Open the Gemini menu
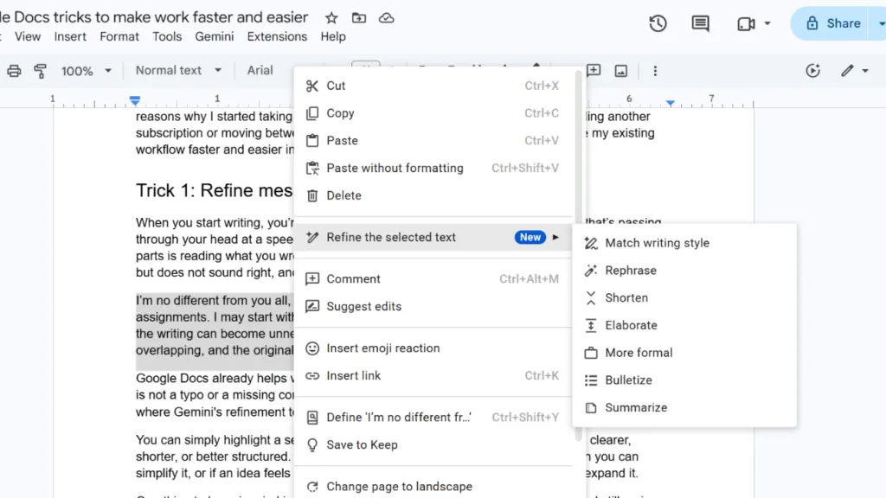Image resolution: width=886 pixels, height=498 pixels. pos(215,36)
